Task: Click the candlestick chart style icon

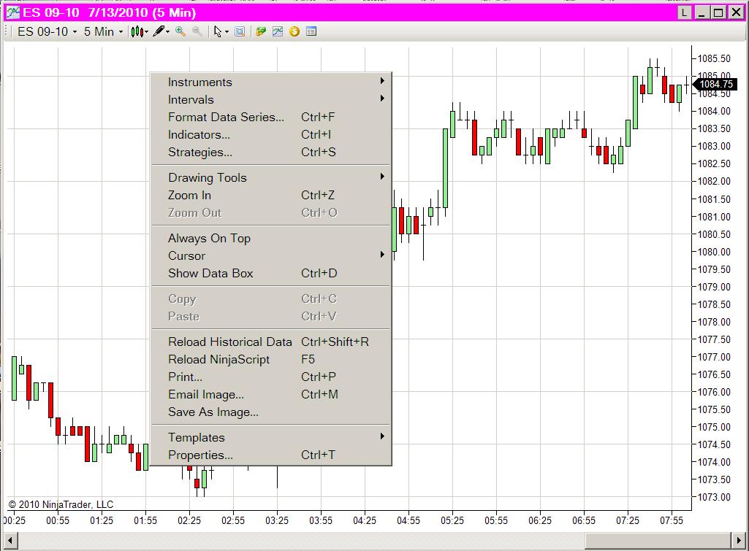Action: (x=137, y=32)
